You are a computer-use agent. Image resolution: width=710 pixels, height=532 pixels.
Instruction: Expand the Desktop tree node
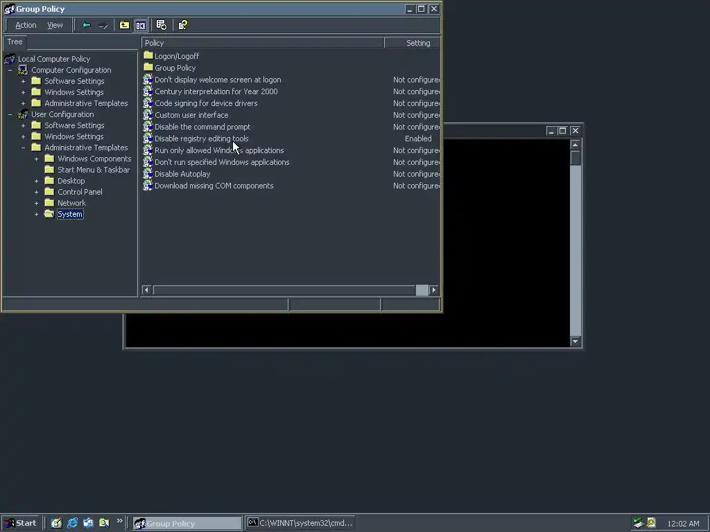point(36,181)
